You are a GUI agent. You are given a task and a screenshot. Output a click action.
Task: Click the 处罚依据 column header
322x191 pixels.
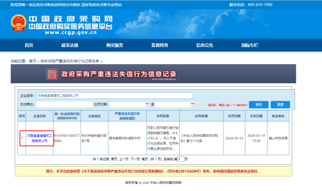pos(202,116)
